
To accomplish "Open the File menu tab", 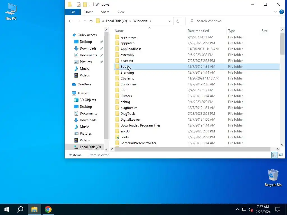I will click(x=73, y=12).
